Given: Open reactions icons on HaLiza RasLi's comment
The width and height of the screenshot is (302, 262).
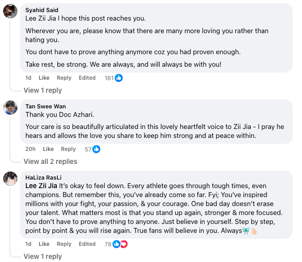Looking at the screenshot, I should point(120,244).
